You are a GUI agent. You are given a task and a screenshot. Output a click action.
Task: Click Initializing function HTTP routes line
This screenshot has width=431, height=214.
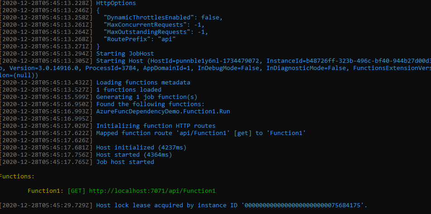point(156,126)
